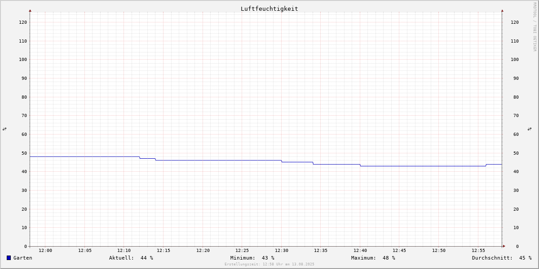Click the 12:50 time axis label
The width and height of the screenshot is (539, 269).
[x=439, y=251]
